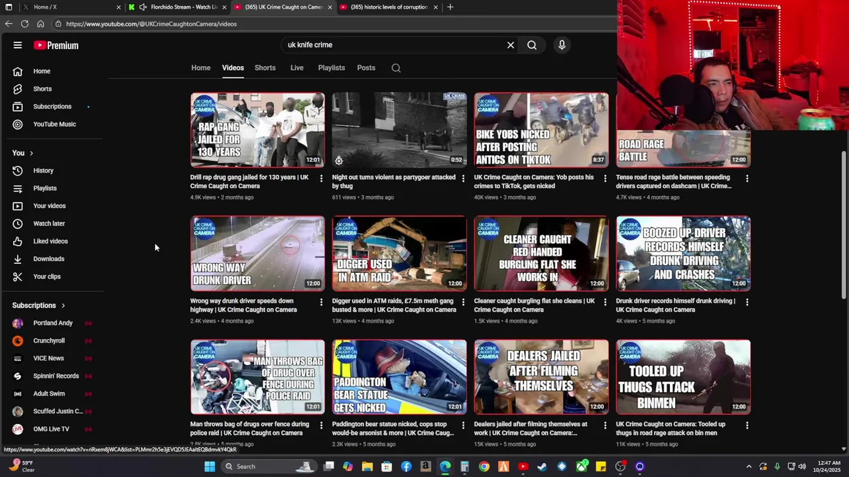Image resolution: width=849 pixels, height=477 pixels.
Task: Click the taskbar Search box
Action: 269,466
